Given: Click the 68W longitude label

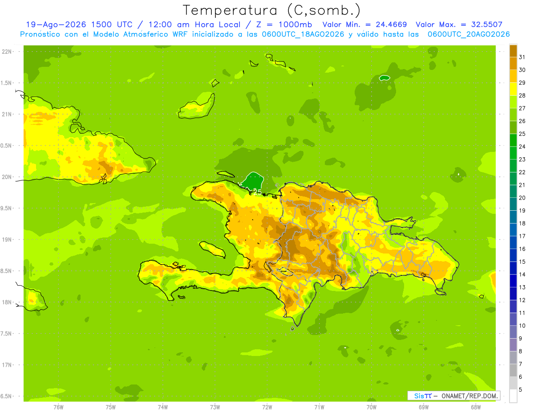Looking at the screenshot, I should tap(476, 407).
